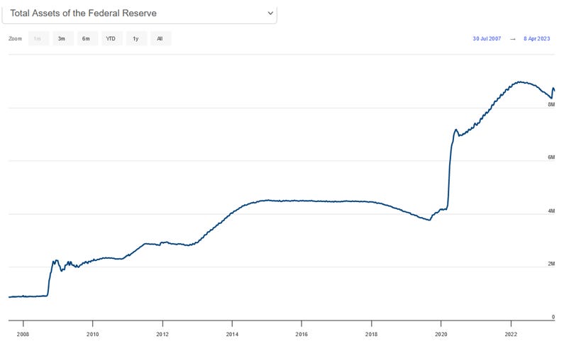This screenshot has width=564, height=346.
Task: Select the 1m zoom range
Action: click(x=38, y=38)
